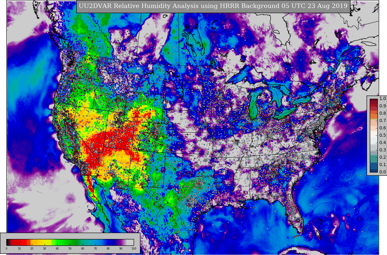Screen dimensions: 387x255
Task: Click the '30' tick label on humidity colorbar
Action: pos(45,248)
